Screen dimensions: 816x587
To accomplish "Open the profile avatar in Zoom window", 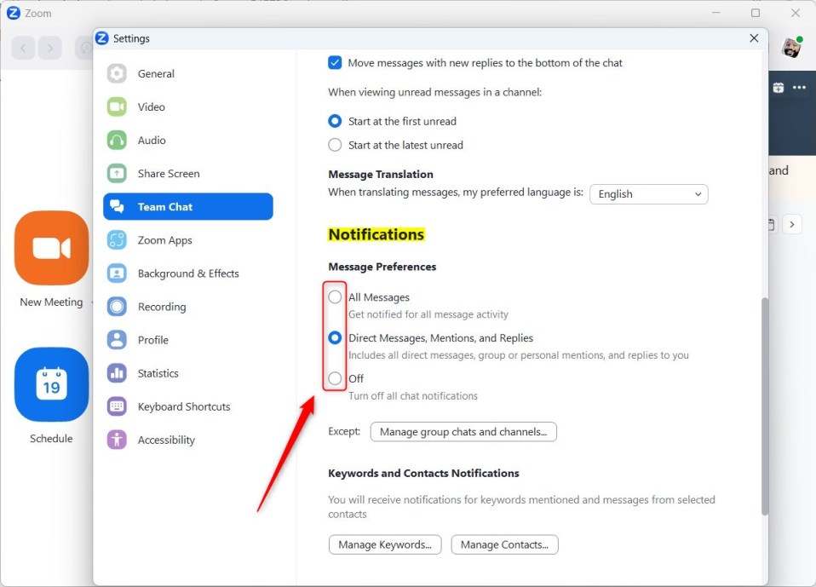I will click(x=791, y=48).
